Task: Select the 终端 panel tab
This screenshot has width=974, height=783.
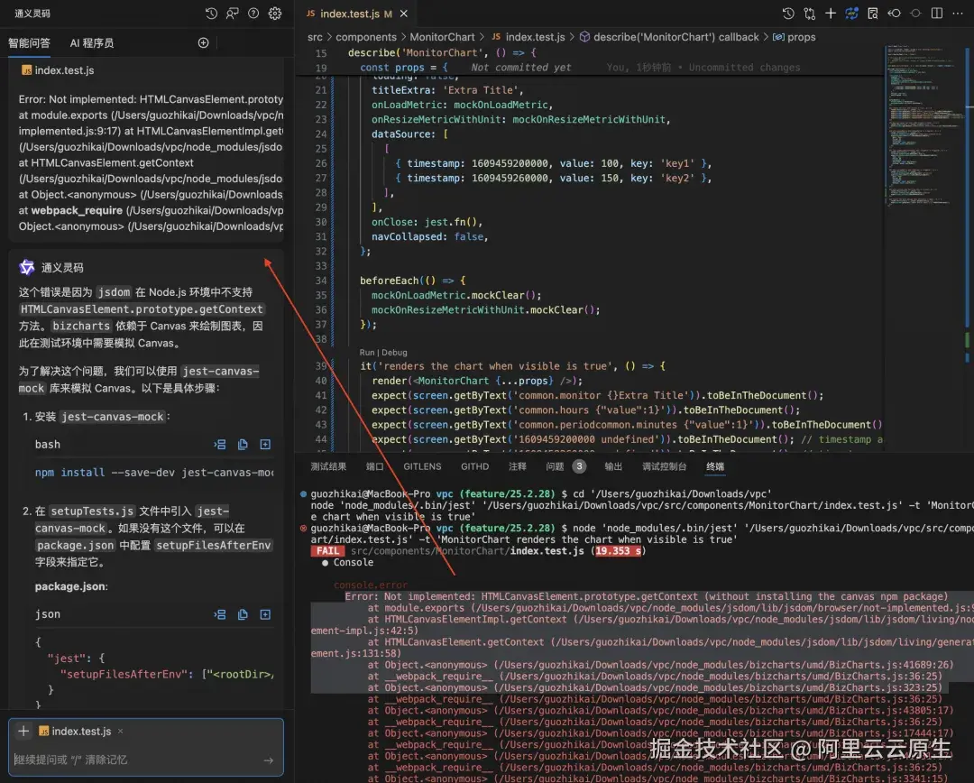Action: click(x=715, y=466)
